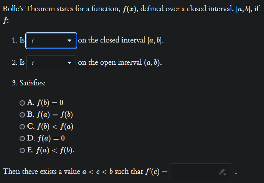264x183 pixels.
Task: Click the bold letter C option label
Action: pos(31,126)
